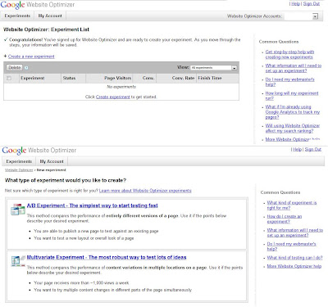Screen dimensions: 328x307
Task: Toggle the select-all checkbox in experiment table header
Action: [x=9, y=79]
